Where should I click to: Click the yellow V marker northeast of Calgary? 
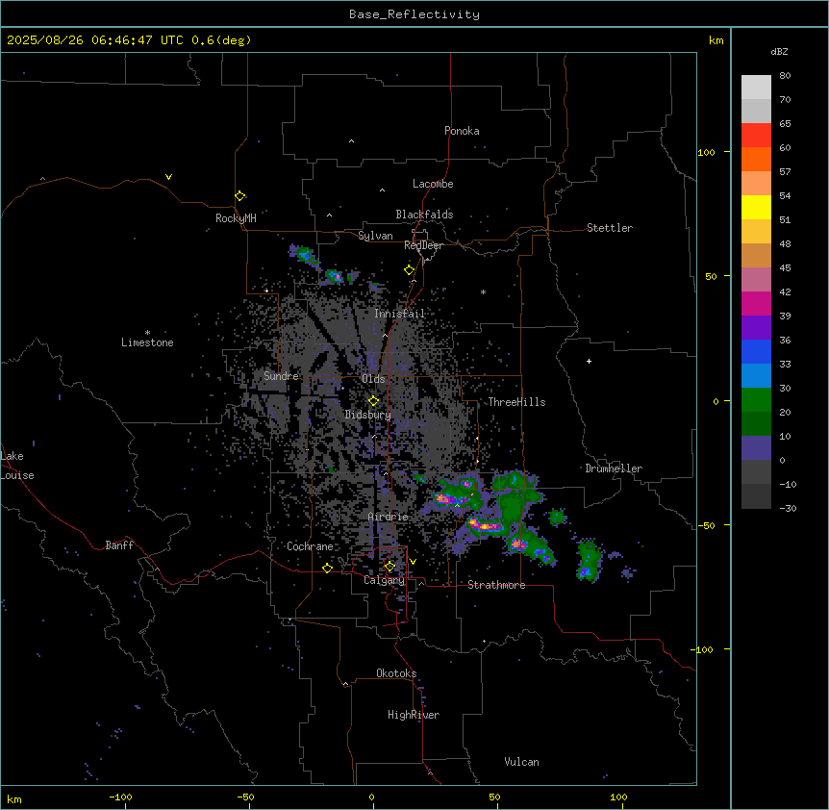pyautogui.click(x=413, y=562)
